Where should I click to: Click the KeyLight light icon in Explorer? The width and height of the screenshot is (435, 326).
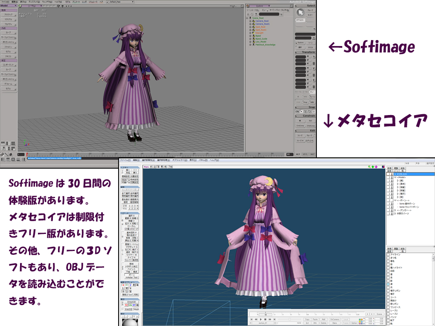click(x=253, y=33)
